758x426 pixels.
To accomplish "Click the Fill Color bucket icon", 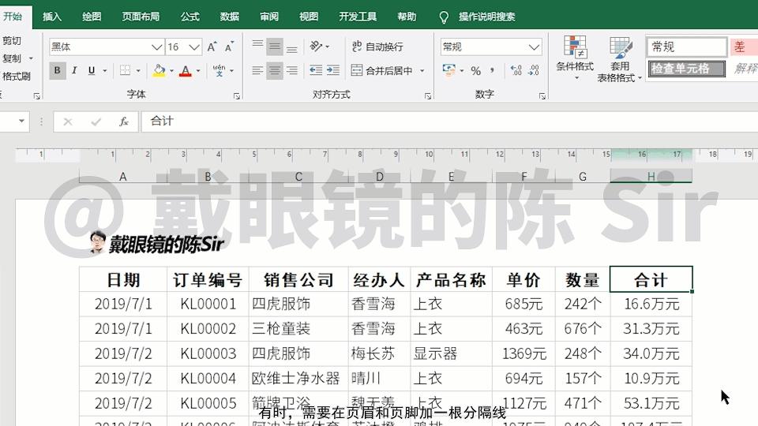I will pos(159,70).
